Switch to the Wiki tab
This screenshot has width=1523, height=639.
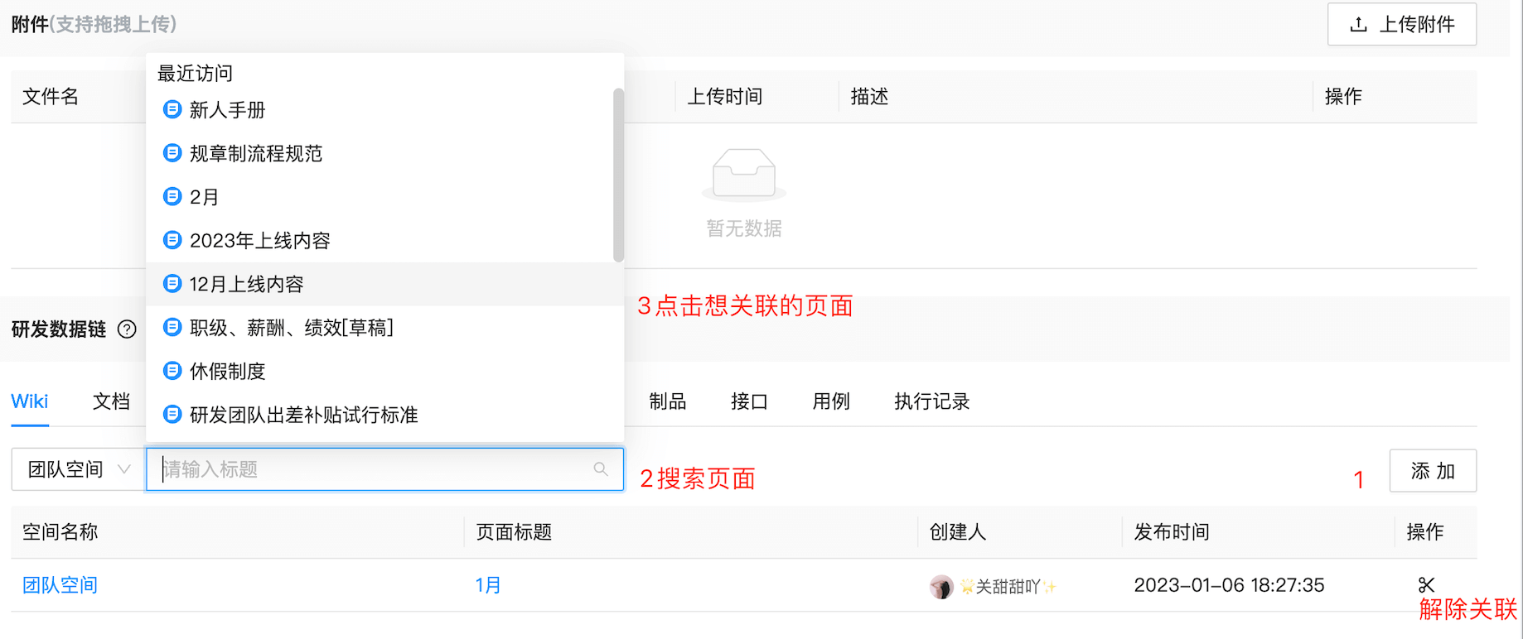(29, 401)
